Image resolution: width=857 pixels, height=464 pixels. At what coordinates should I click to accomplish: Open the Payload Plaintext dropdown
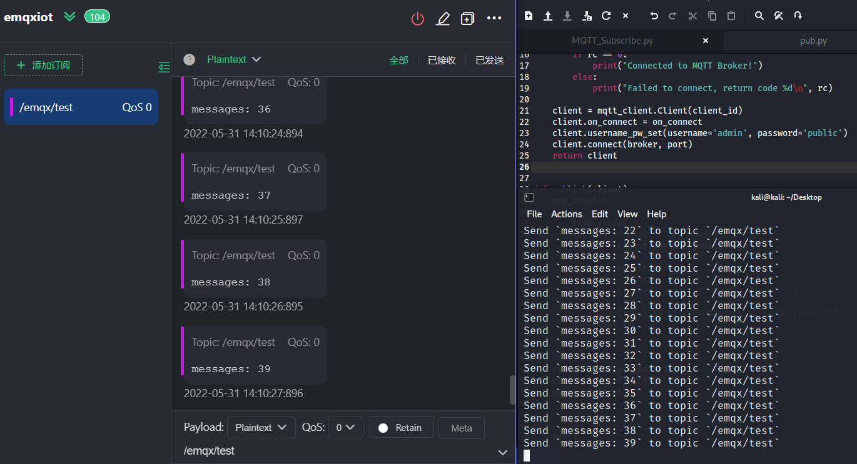pyautogui.click(x=261, y=428)
